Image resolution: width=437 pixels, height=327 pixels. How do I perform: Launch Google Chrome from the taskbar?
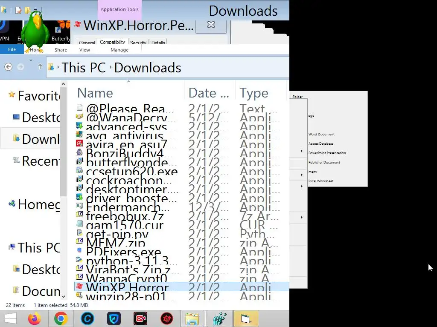tap(61, 318)
